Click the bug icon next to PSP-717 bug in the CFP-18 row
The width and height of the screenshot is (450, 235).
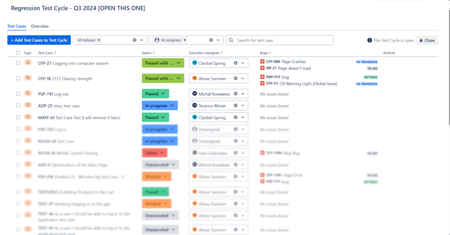tap(262, 77)
